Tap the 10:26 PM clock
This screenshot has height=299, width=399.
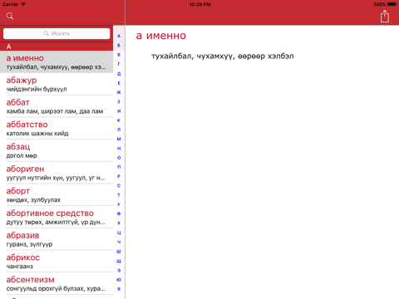(x=200, y=4)
